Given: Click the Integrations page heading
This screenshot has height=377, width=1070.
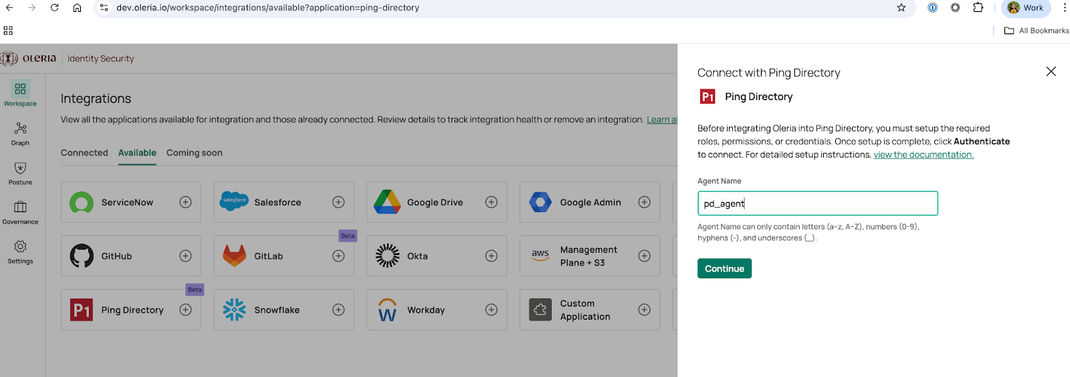Looking at the screenshot, I should click(96, 99).
